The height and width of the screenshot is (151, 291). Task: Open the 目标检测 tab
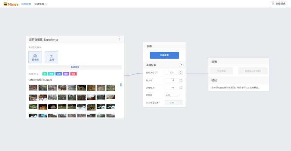click(26, 4)
